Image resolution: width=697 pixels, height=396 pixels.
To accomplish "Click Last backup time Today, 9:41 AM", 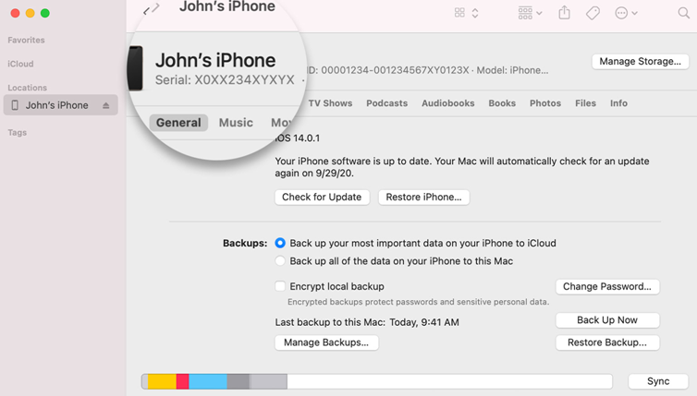I will (424, 322).
